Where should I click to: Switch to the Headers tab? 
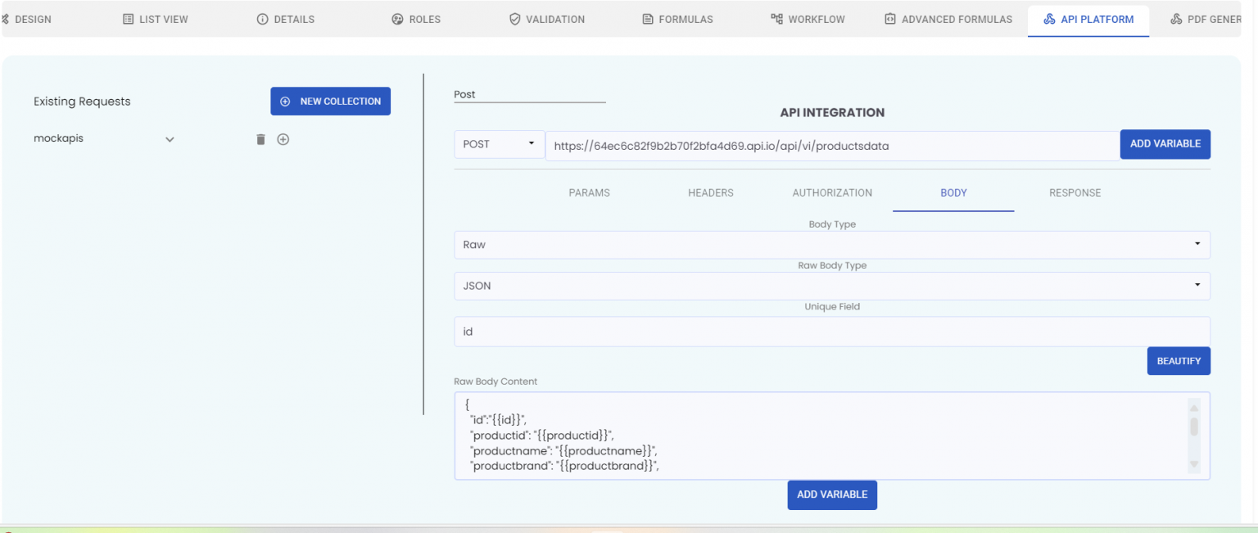(x=710, y=192)
